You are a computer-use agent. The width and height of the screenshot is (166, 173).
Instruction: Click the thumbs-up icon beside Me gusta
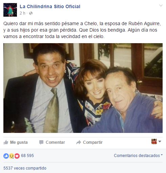coord(6,142)
